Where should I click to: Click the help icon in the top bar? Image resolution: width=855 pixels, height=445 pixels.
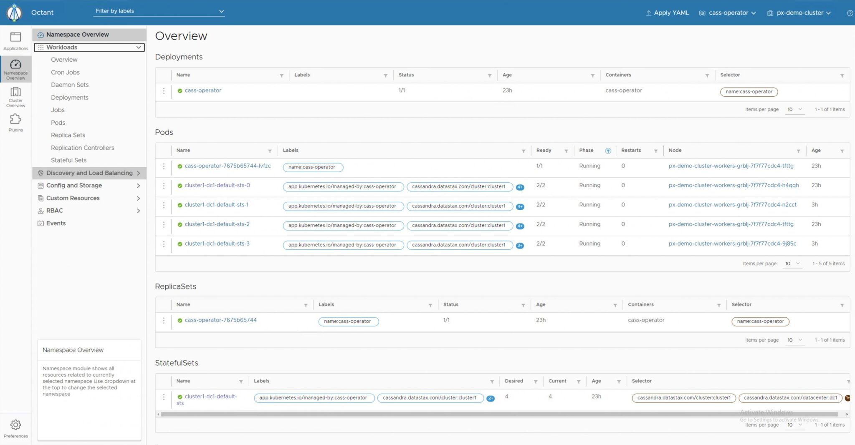[x=850, y=13]
